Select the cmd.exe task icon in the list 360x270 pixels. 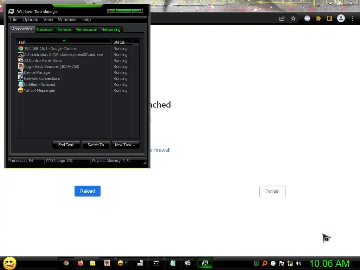(21, 54)
